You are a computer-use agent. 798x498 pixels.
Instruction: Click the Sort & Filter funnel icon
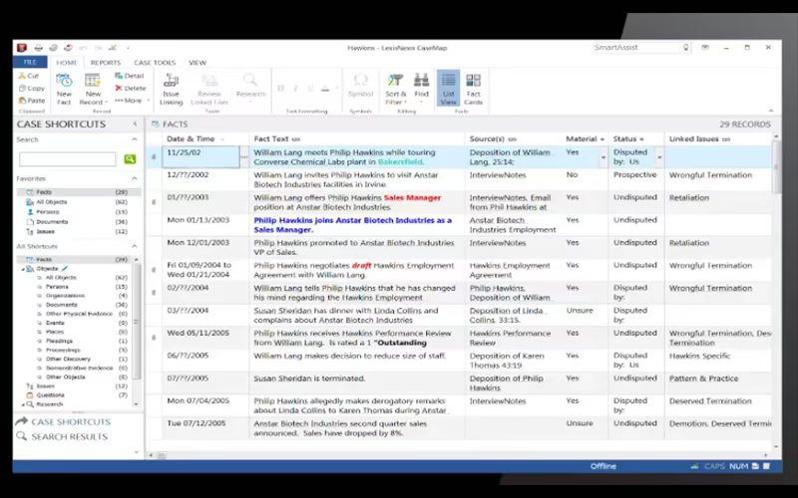[395, 80]
